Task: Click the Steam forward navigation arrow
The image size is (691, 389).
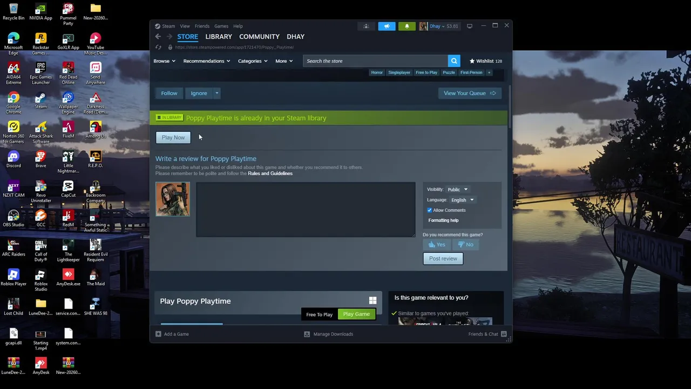Action: tap(169, 37)
